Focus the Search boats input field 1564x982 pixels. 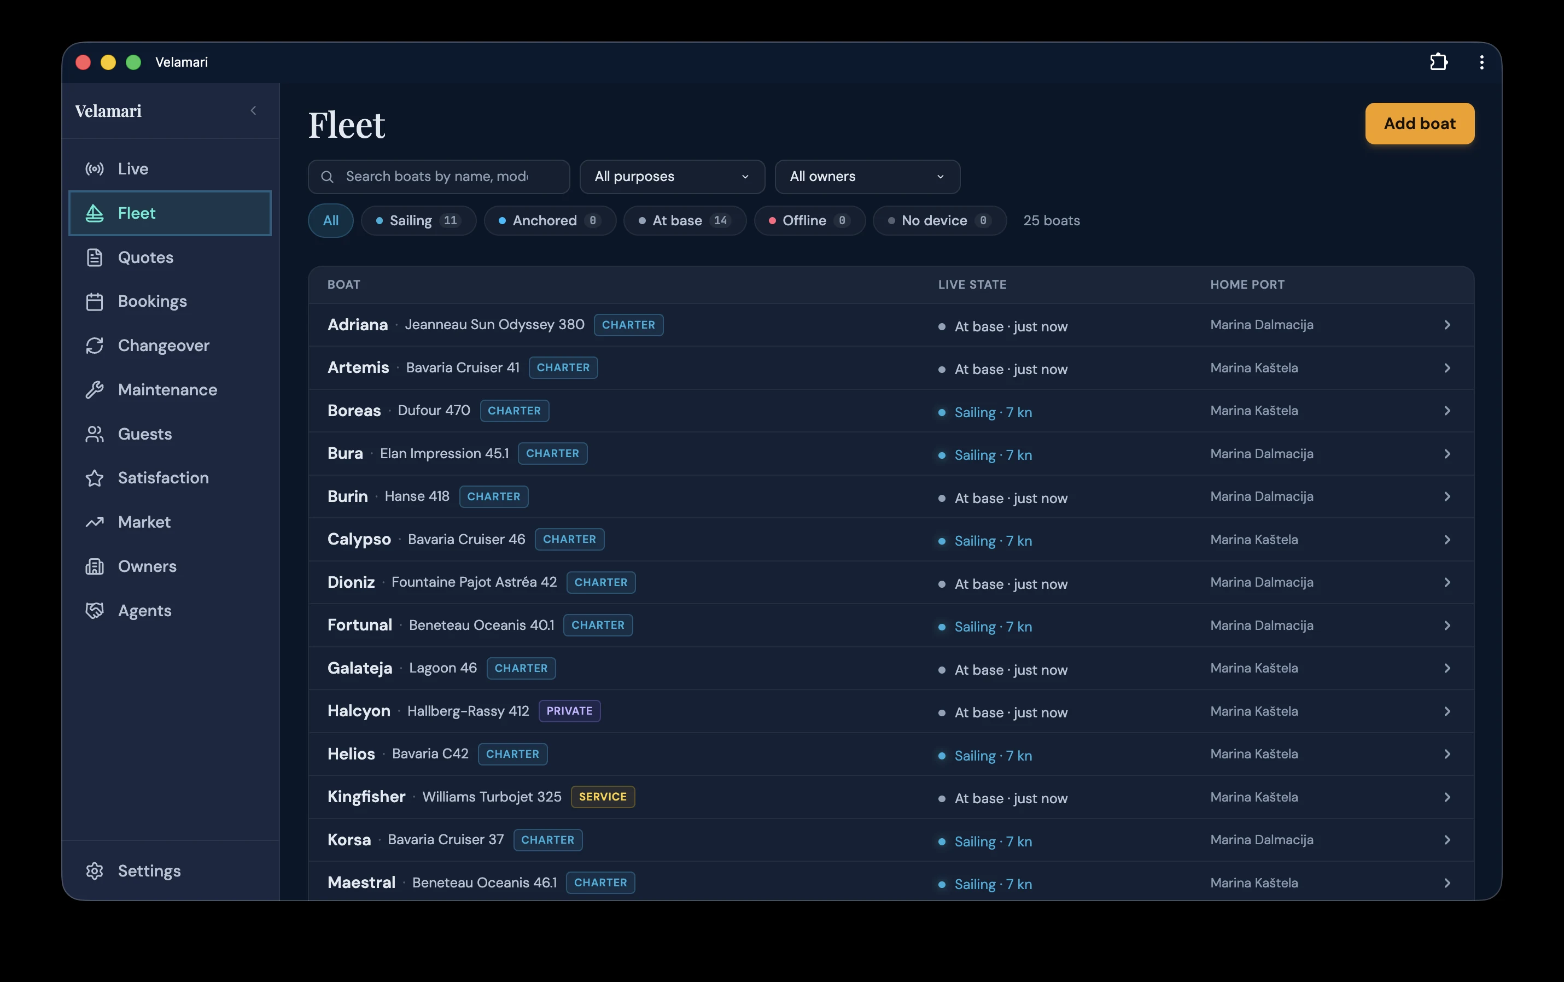pos(439,177)
